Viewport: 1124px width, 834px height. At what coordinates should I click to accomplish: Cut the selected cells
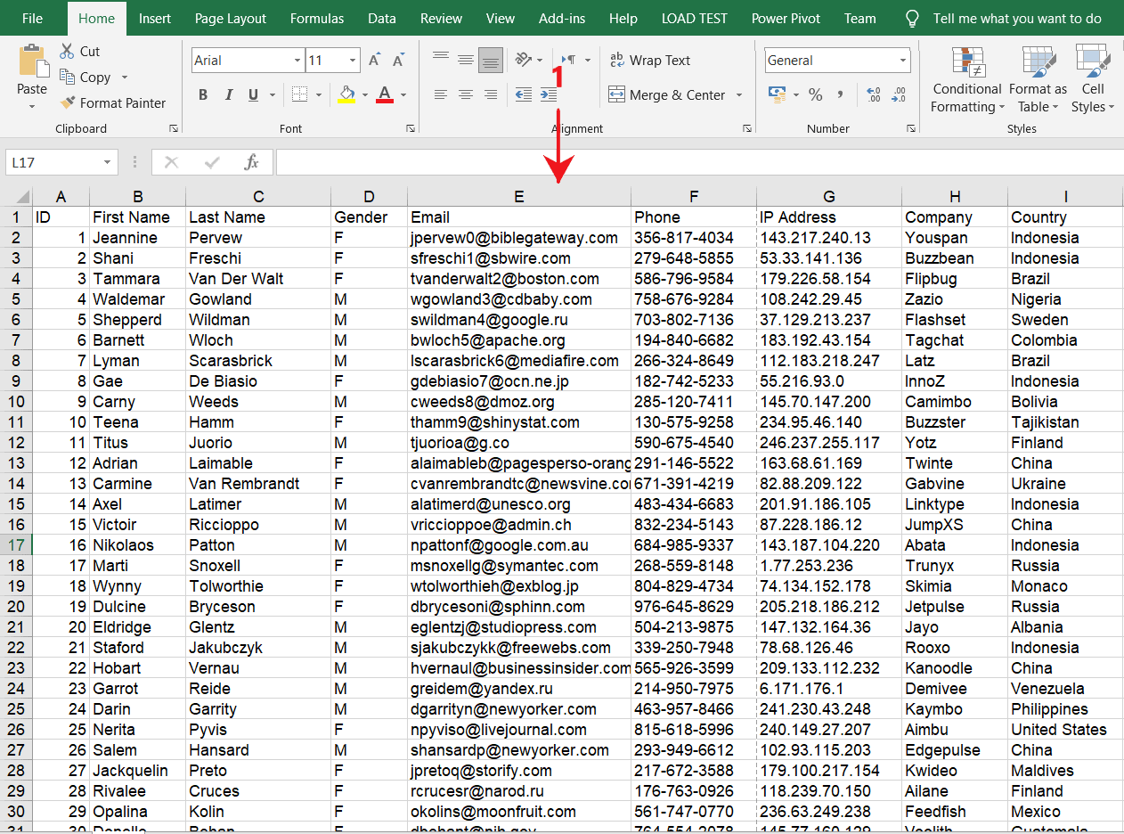(79, 52)
